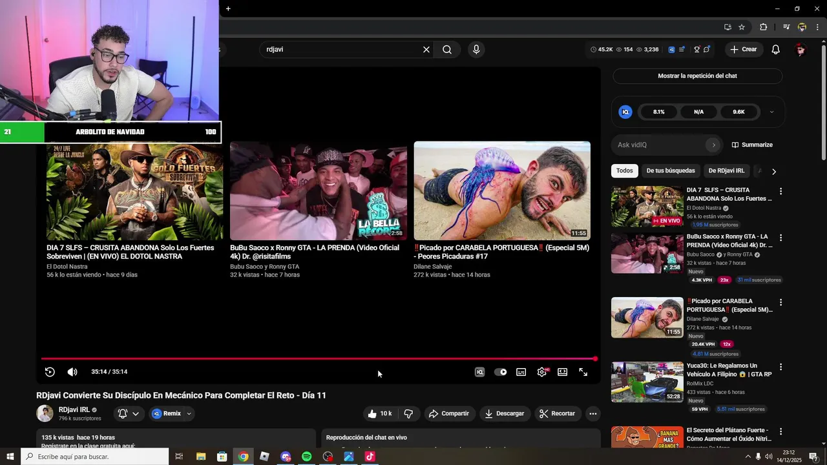827x465 pixels.
Task: Open a new Chrome tab with plus
Action: (x=228, y=8)
